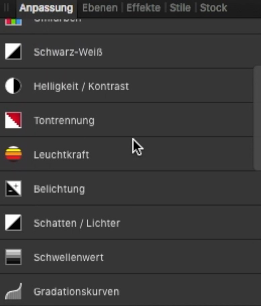This screenshot has width=261, height=306.
Task: Click the Schatten / Lichter icon
Action: (x=13, y=223)
